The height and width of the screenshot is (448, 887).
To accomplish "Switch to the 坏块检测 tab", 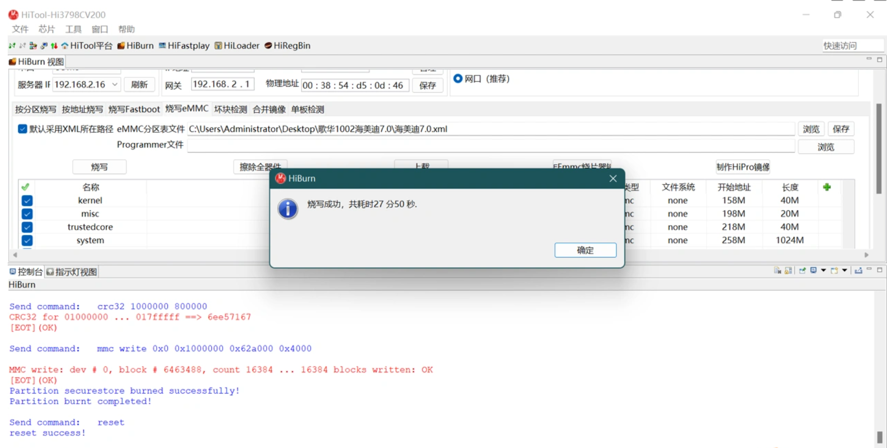I will [x=231, y=109].
